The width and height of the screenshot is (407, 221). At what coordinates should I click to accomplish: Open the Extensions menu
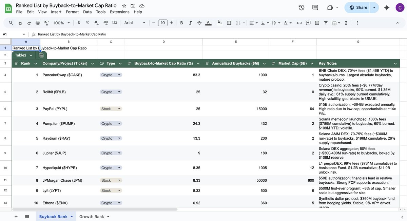pyautogui.click(x=120, y=12)
